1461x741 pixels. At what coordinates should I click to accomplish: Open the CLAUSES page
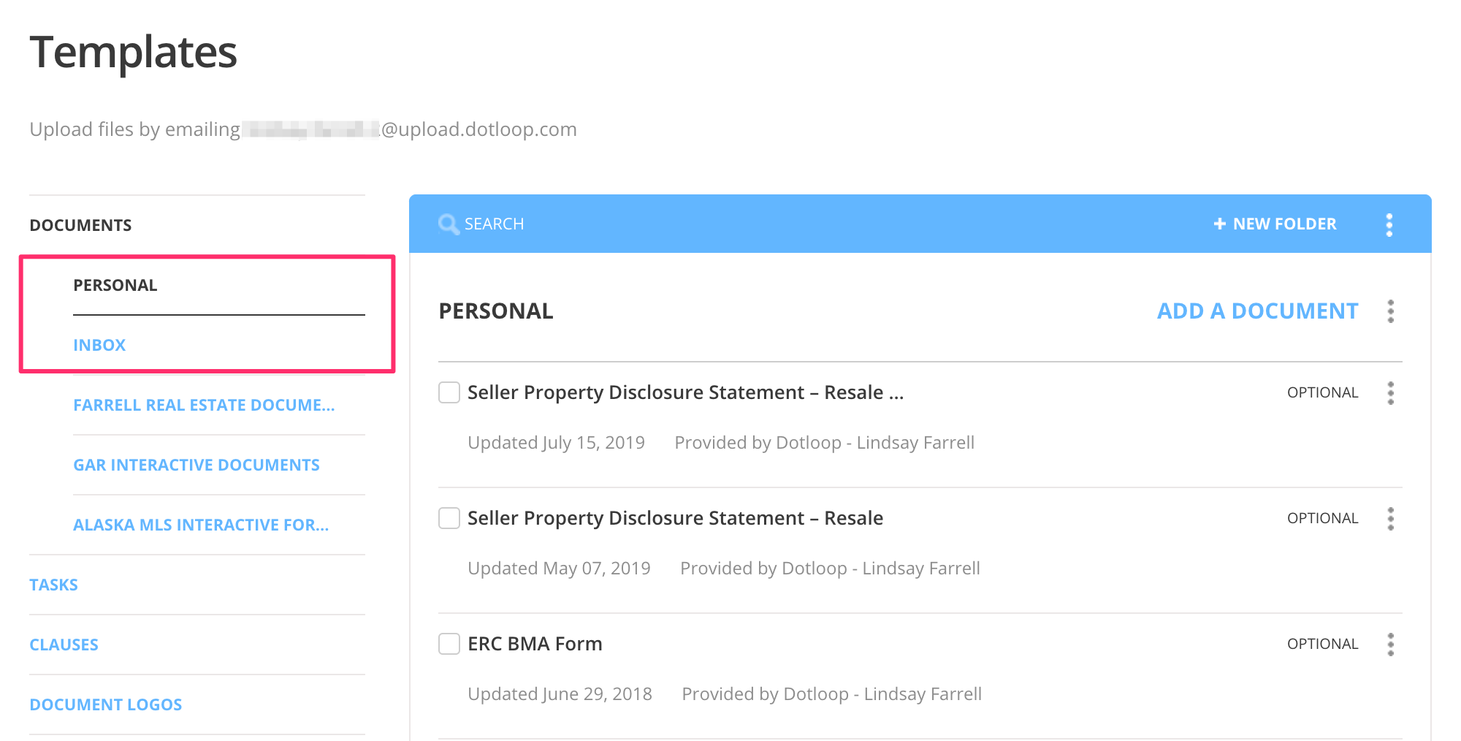tap(64, 644)
